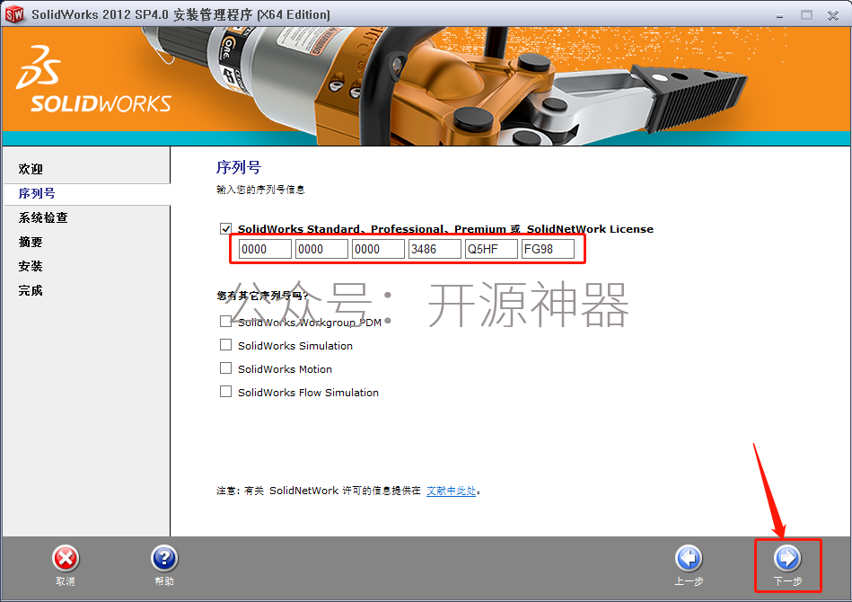Screen dimensions: 852x602
Task: Select the 序列号 step in sidebar
Action: coord(37,193)
